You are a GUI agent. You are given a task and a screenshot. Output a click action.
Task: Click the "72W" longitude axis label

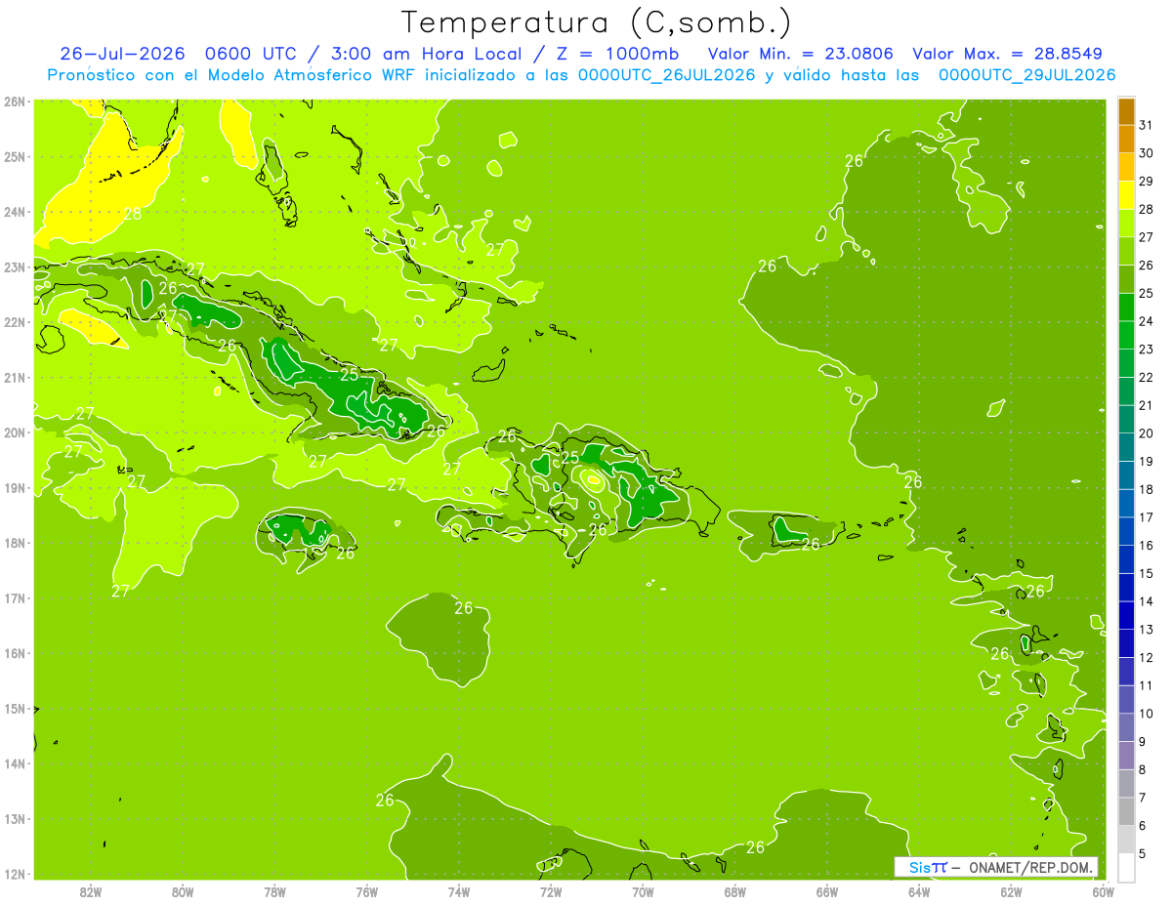pyautogui.click(x=551, y=891)
